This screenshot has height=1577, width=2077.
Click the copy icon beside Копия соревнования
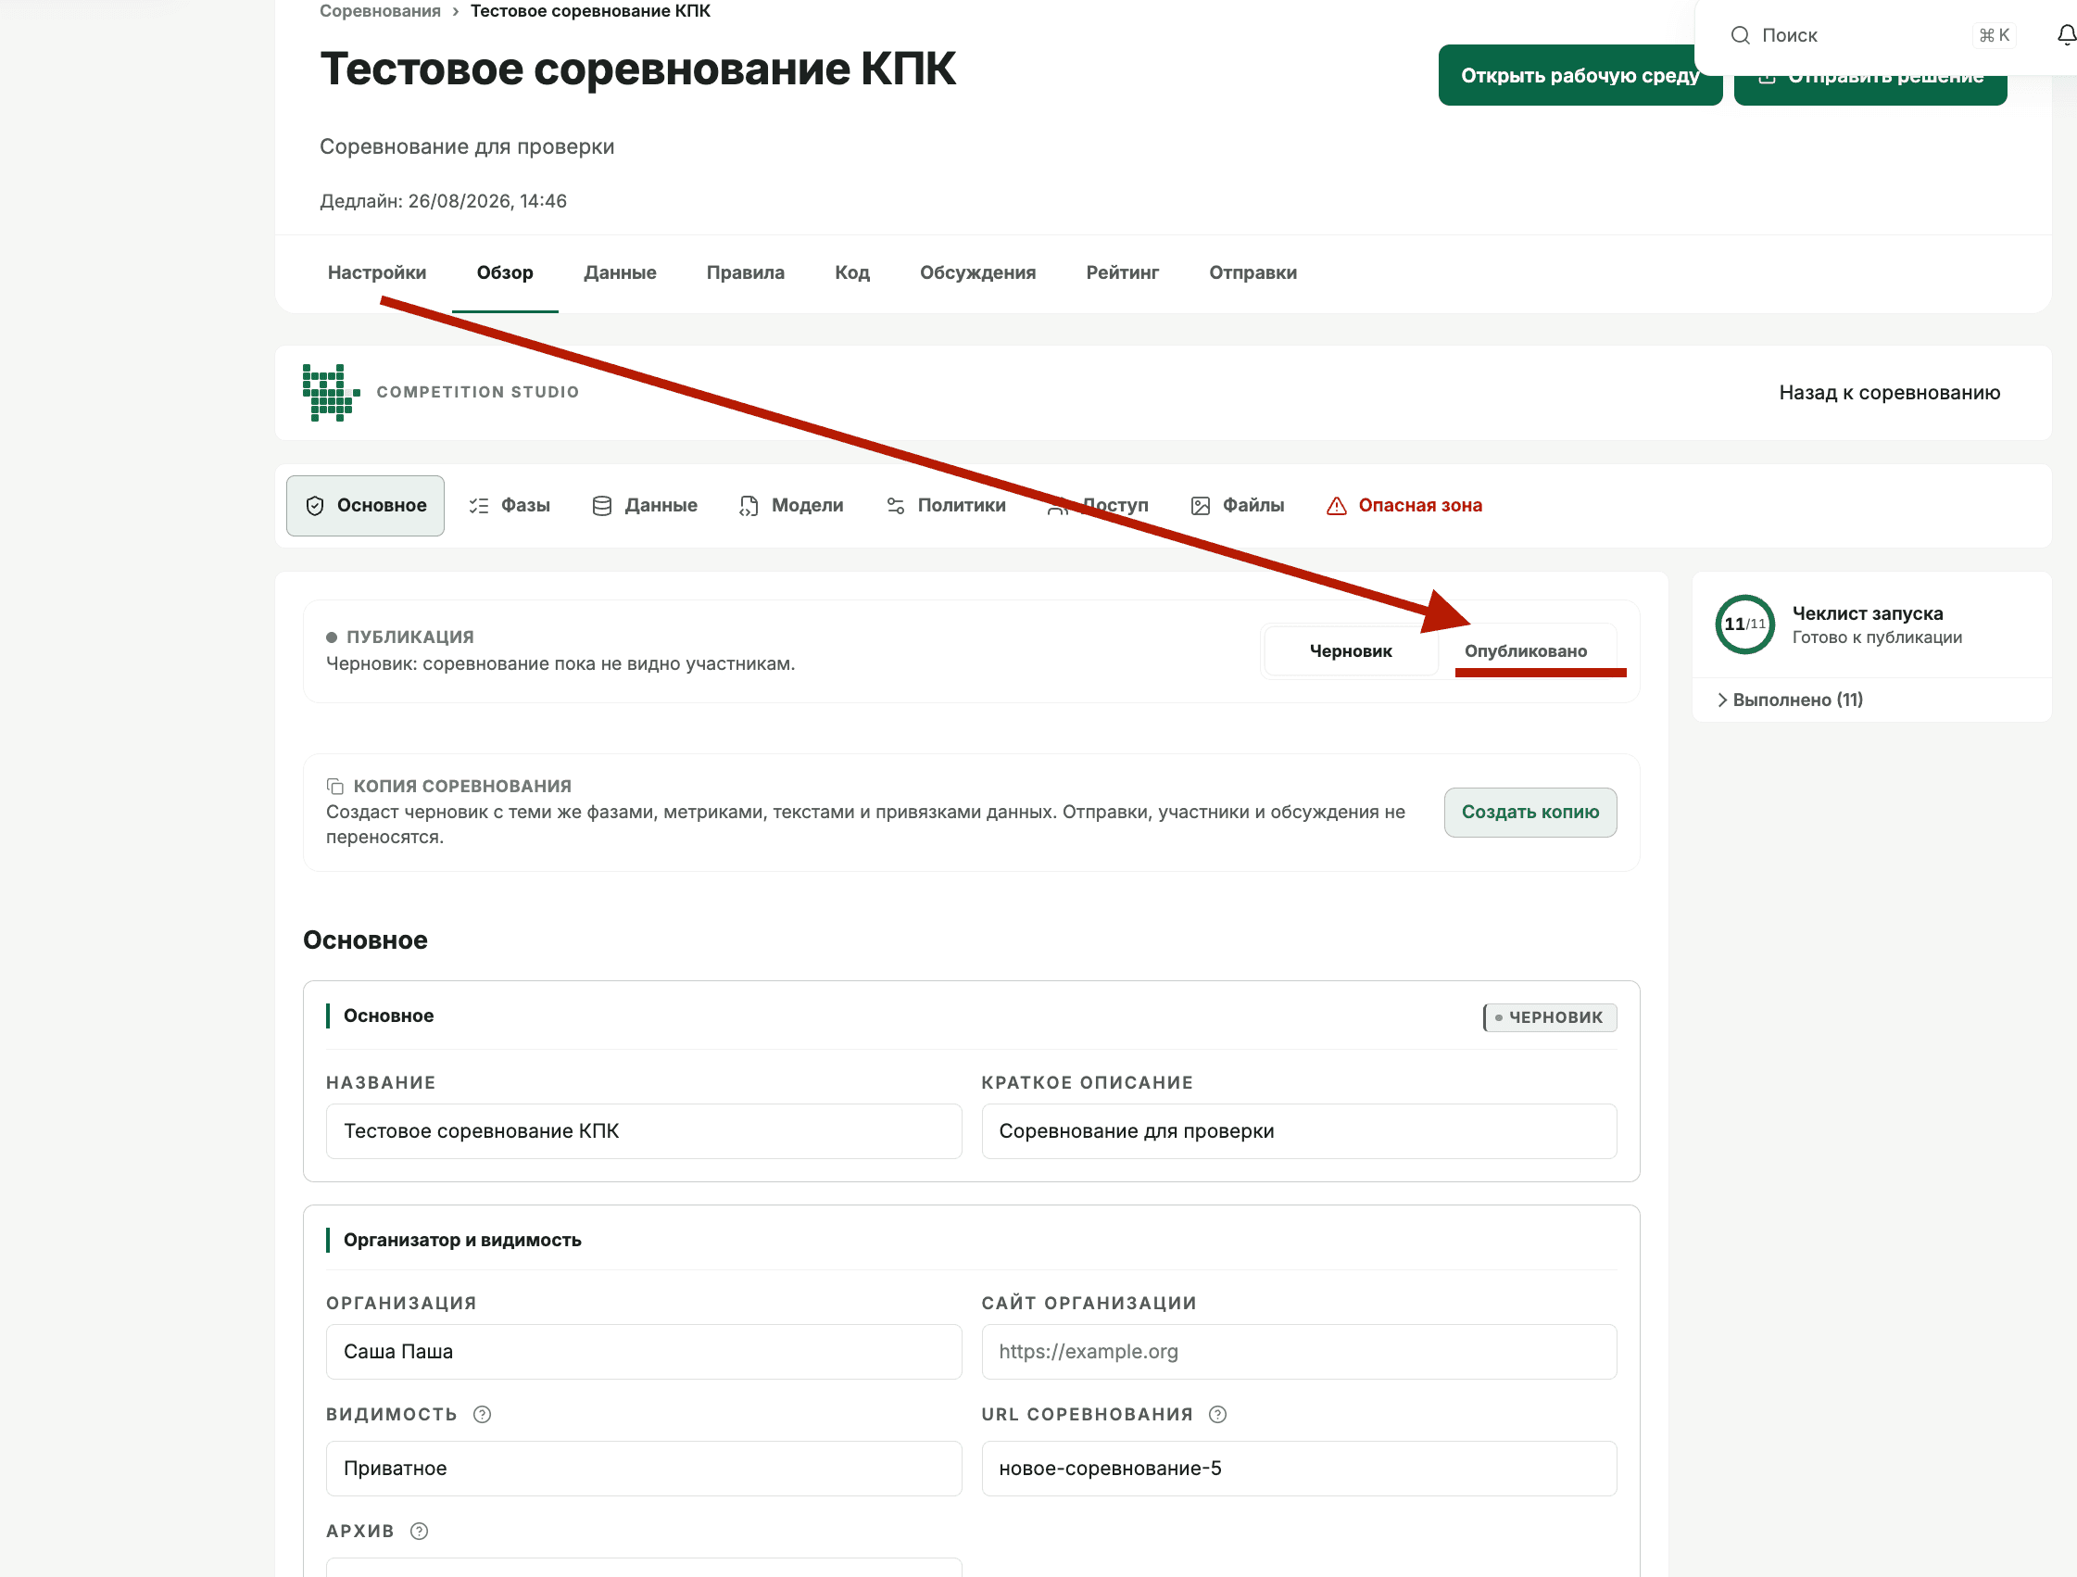coord(334,786)
